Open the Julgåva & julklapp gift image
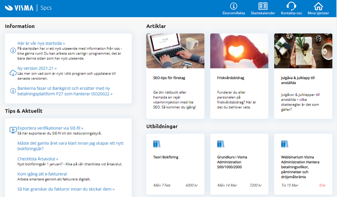Screen dimensions: 337x197 (x=303, y=51)
